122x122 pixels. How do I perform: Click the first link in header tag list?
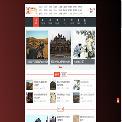click(x=41, y=7)
